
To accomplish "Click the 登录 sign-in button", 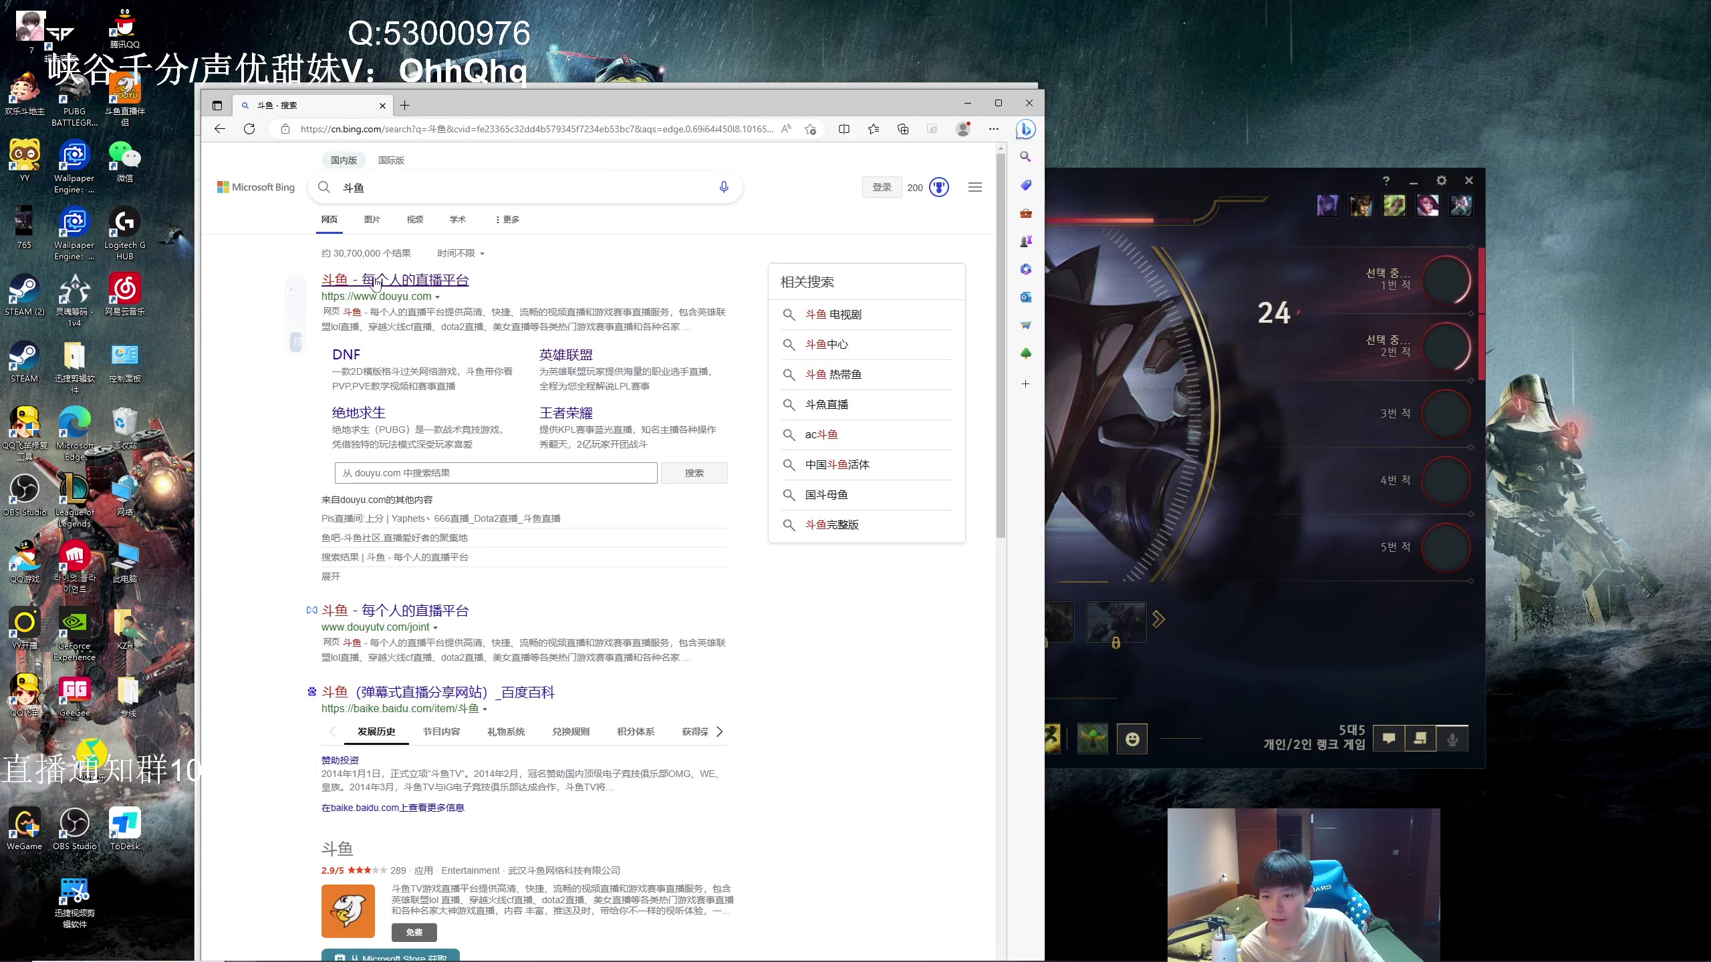I will click(882, 187).
